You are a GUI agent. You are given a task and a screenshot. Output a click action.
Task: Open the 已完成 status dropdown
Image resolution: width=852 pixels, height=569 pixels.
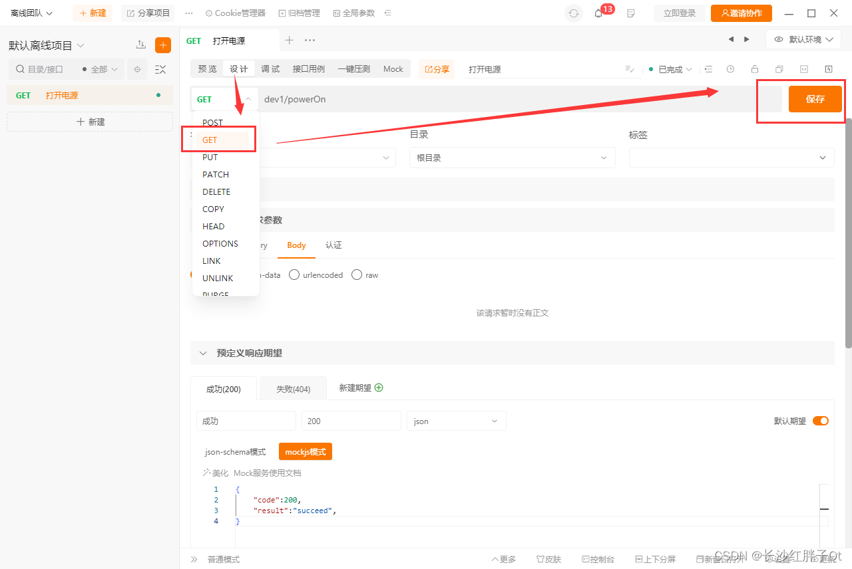coord(670,69)
